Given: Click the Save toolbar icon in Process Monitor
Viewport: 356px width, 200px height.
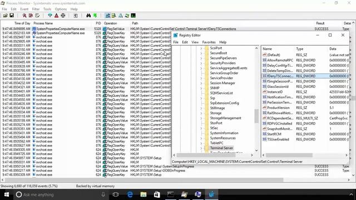Looking at the screenshot, I should 12,16.
